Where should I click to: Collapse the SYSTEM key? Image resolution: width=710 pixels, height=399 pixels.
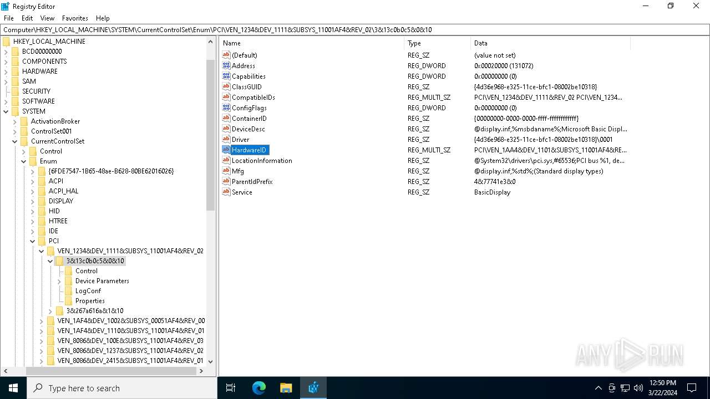point(6,111)
